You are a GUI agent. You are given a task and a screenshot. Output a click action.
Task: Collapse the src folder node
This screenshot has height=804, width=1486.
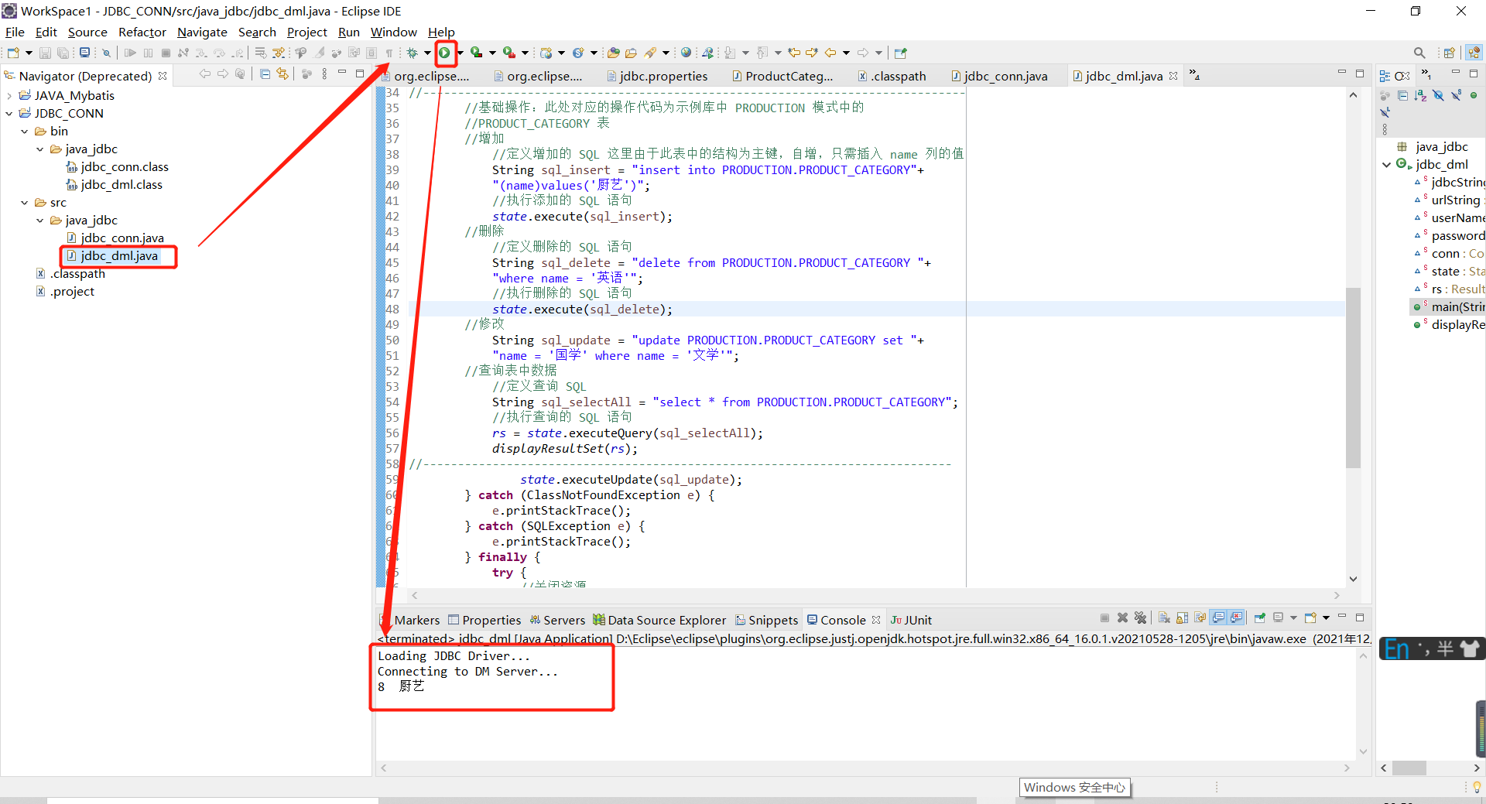coord(25,203)
